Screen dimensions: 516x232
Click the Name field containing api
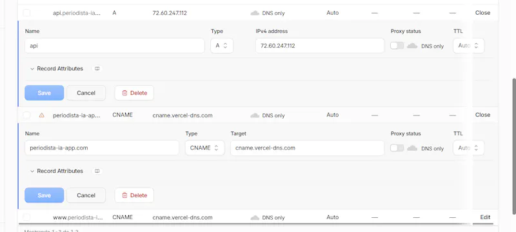tap(115, 46)
